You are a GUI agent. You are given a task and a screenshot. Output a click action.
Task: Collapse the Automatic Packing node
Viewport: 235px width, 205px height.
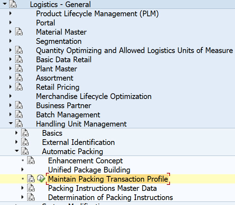[17, 152]
